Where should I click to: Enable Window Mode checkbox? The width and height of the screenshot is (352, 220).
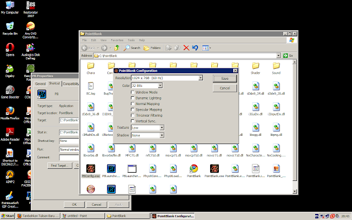pos(133,92)
